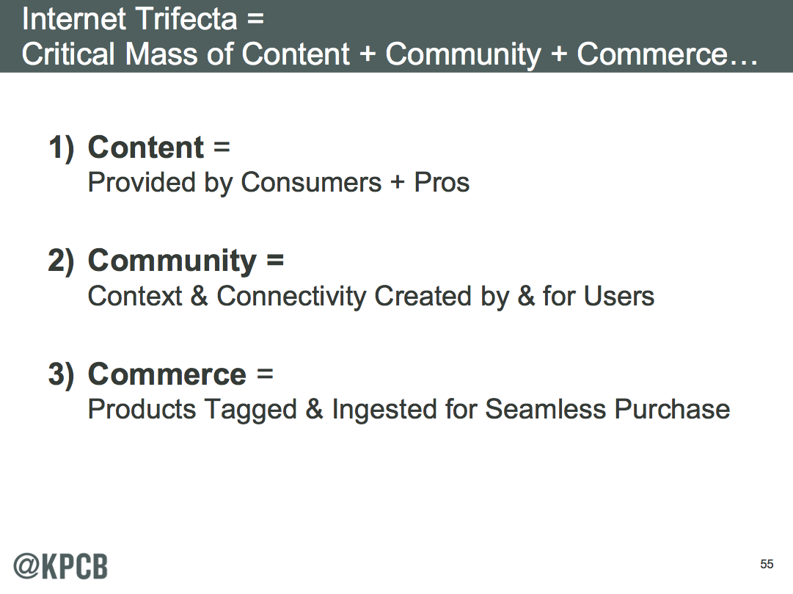Click 'Commerce…' in the header title
This screenshot has height=594, width=793.
pyautogui.click(x=668, y=54)
